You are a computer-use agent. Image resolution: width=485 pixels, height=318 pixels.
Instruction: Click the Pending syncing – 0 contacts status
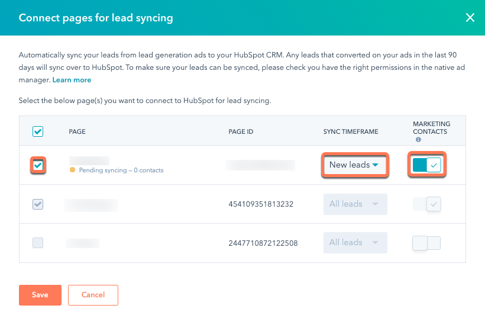[121, 170]
